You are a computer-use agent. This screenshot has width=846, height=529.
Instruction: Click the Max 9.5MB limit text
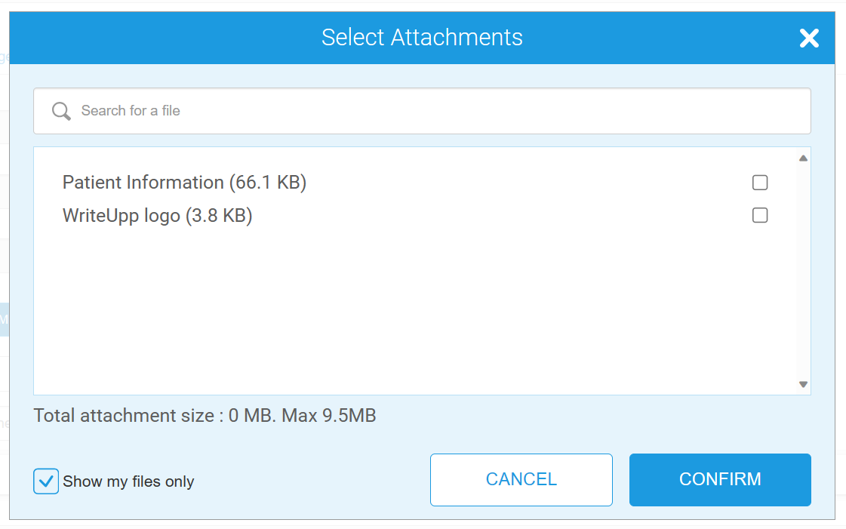tap(329, 415)
